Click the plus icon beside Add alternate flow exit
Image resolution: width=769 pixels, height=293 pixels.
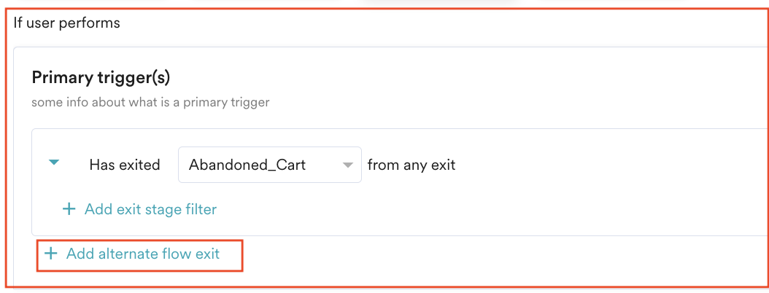click(x=50, y=254)
